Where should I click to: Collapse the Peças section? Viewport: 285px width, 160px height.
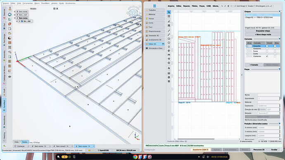[x=279, y=69]
